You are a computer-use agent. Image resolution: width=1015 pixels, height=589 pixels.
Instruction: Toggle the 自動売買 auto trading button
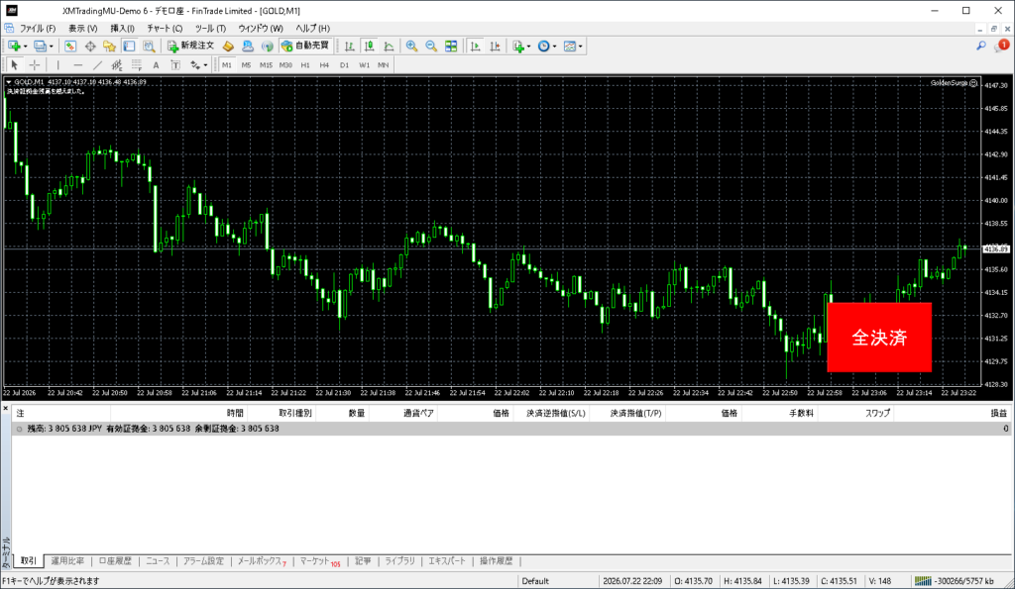click(305, 46)
